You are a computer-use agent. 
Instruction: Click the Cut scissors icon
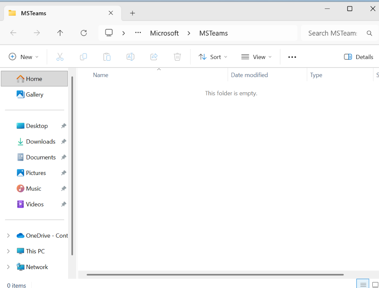tap(60, 57)
